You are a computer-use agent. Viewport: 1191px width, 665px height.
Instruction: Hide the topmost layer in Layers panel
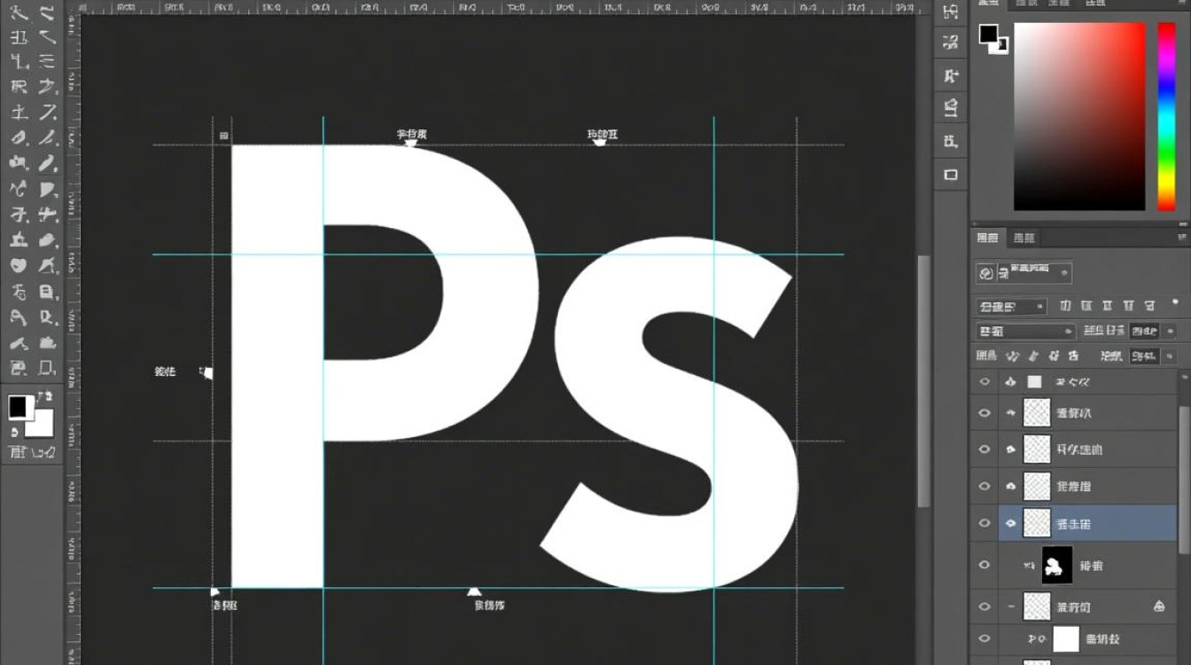984,382
